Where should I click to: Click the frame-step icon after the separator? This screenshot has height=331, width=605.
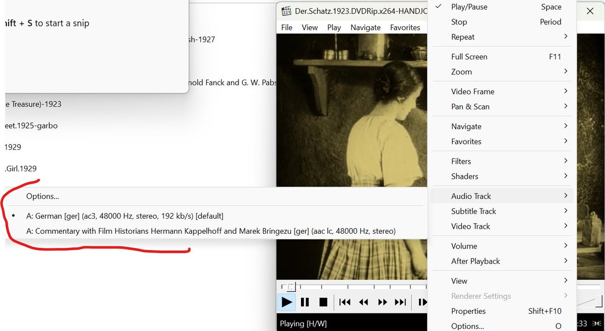point(422,302)
